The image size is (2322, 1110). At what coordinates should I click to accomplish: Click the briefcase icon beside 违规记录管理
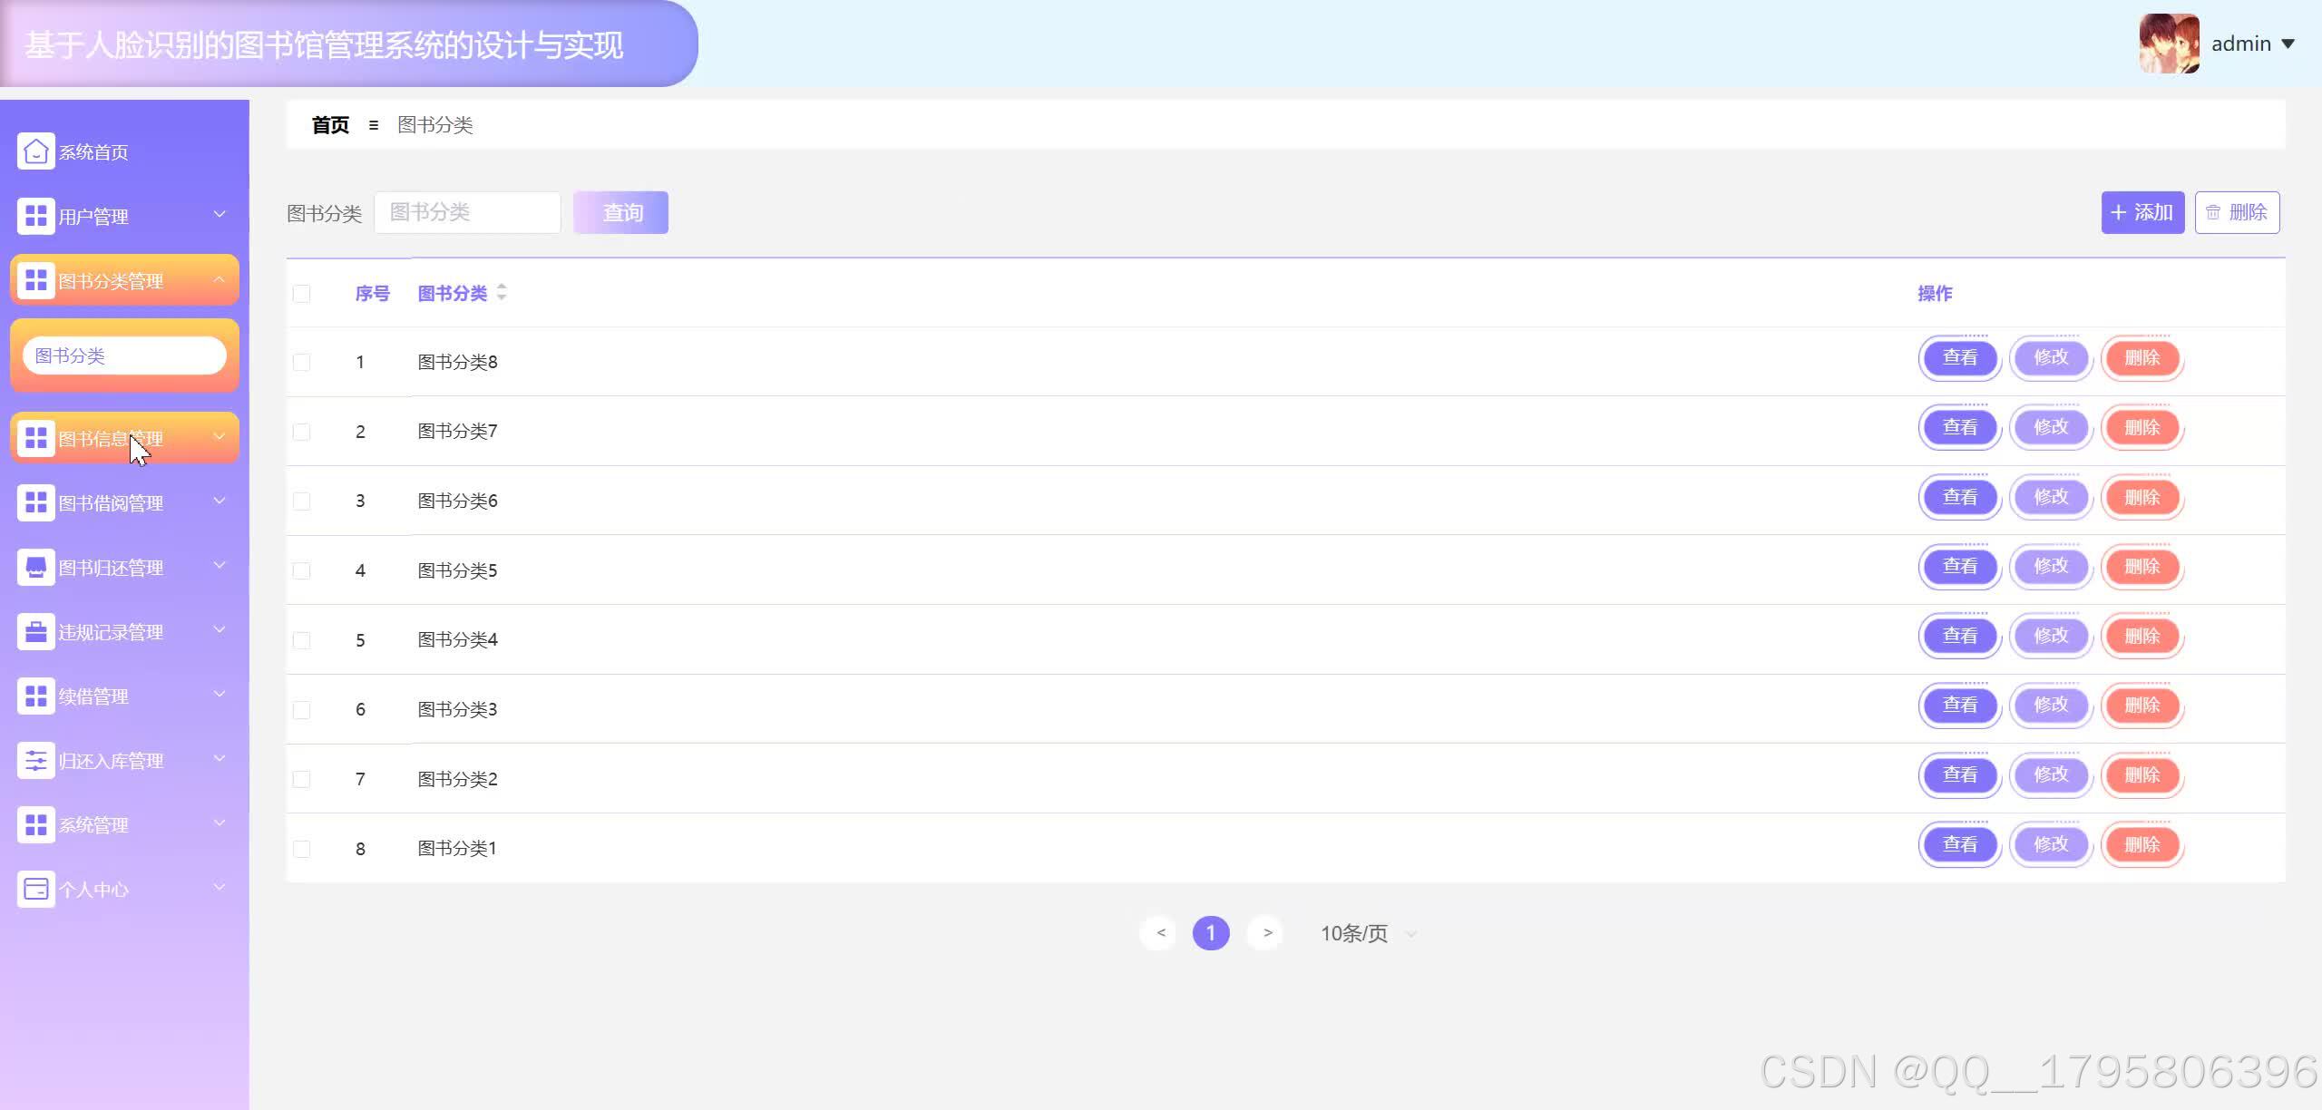[35, 632]
